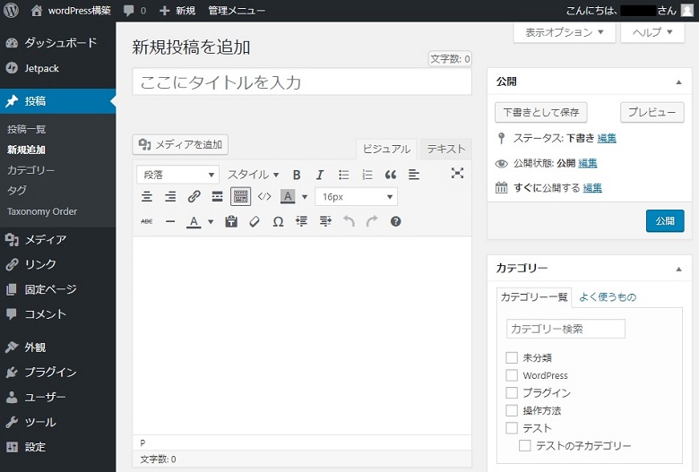Insert a blockquote
The image size is (699, 472).
click(x=391, y=175)
